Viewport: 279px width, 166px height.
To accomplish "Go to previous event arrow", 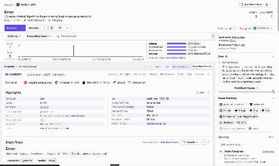I will 145,66.
